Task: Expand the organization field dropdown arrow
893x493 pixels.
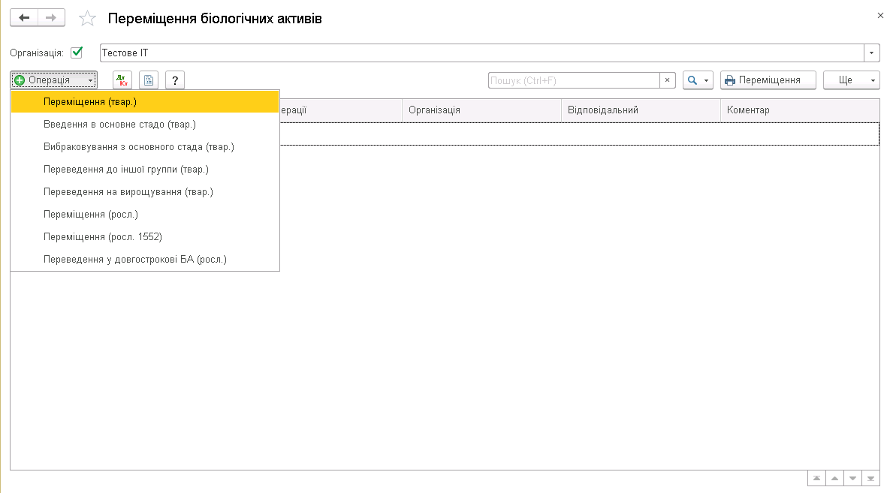Action: click(x=872, y=53)
